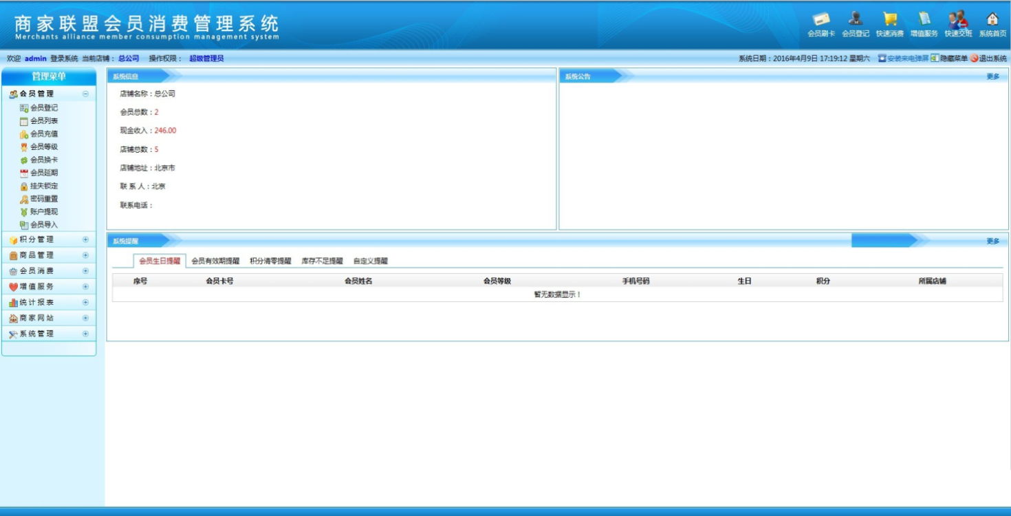Select the 会员生日提醒 tab
1011x516 pixels.
(160, 261)
